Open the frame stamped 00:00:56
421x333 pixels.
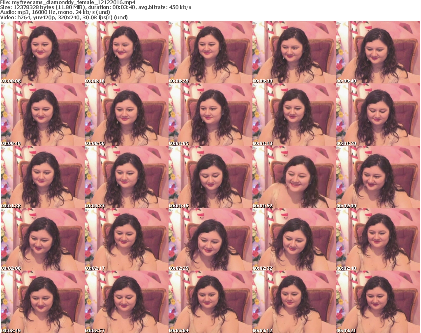[x=127, y=115]
